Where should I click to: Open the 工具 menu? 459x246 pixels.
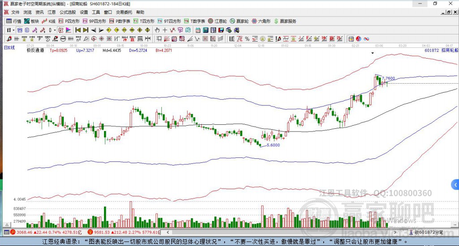(x=96, y=12)
